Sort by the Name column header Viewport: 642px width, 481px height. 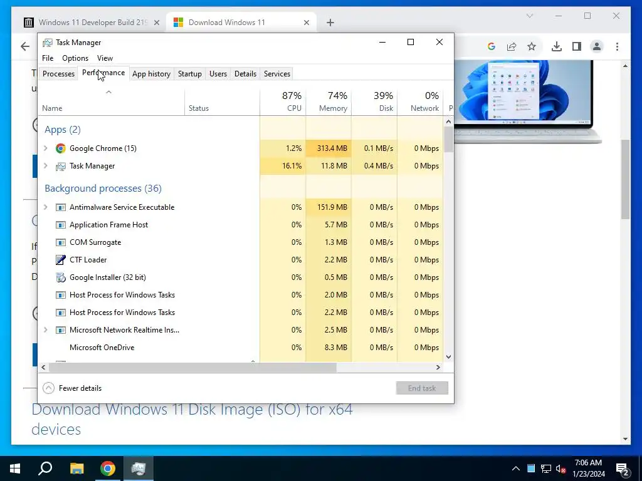pyautogui.click(x=112, y=101)
